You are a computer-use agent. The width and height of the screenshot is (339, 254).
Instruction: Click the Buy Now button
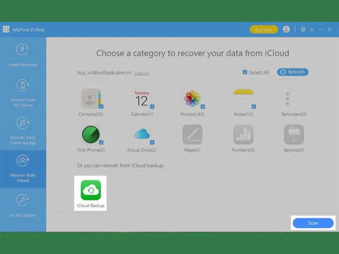[264, 30]
